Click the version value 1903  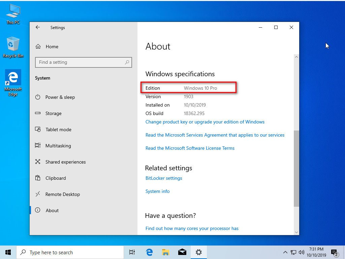pyautogui.click(x=189, y=96)
